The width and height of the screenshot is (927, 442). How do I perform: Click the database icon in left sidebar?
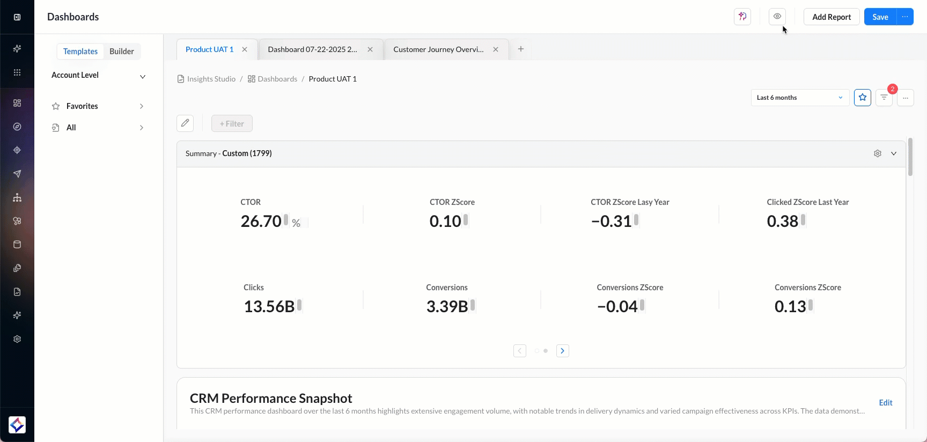(x=17, y=245)
